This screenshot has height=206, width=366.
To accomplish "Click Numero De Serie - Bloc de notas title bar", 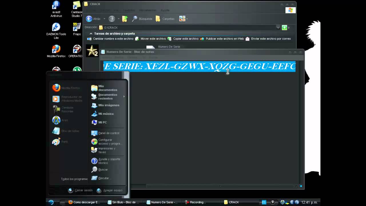I will point(194,52).
